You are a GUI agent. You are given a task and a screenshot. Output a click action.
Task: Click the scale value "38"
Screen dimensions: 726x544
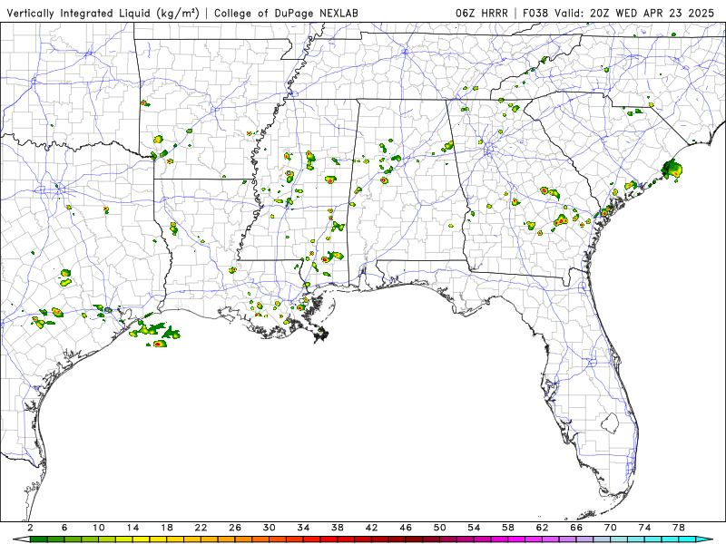pyautogui.click(x=338, y=528)
